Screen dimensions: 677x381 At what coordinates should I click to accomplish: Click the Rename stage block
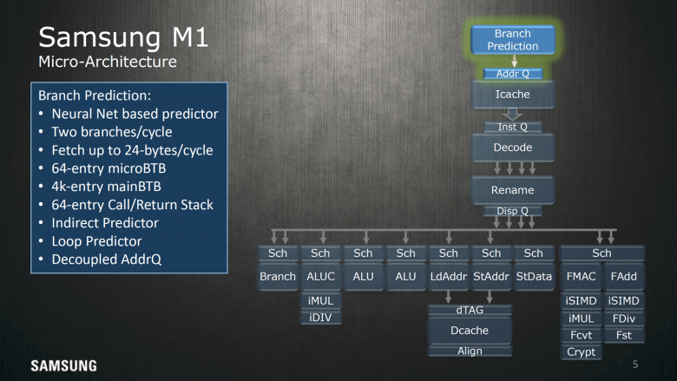pos(512,190)
